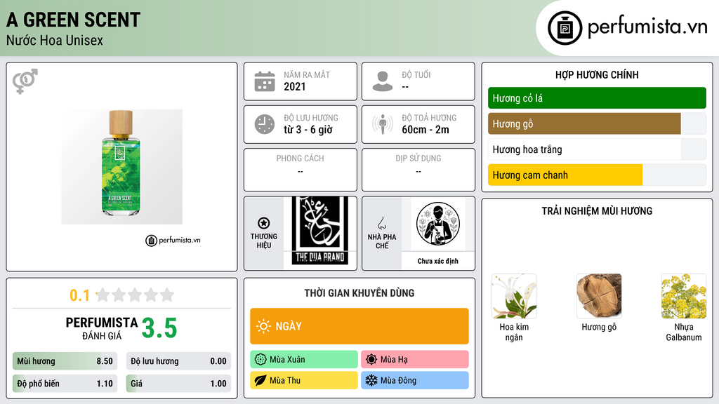Click the perfumista.vn site name text

tap(647, 27)
